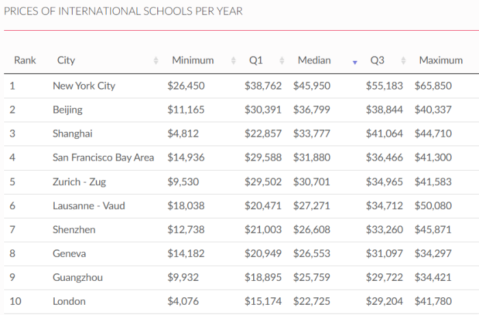Screen dimensions: 479x315
Task: Click the Minimum column header text
Action: (193, 60)
